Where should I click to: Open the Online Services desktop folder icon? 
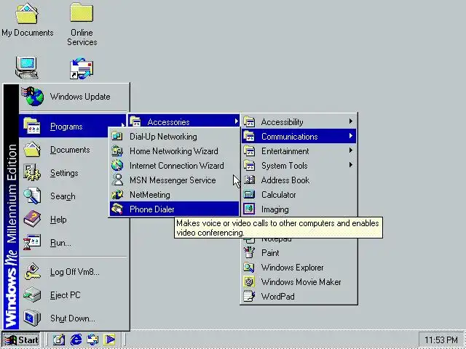[x=82, y=12]
